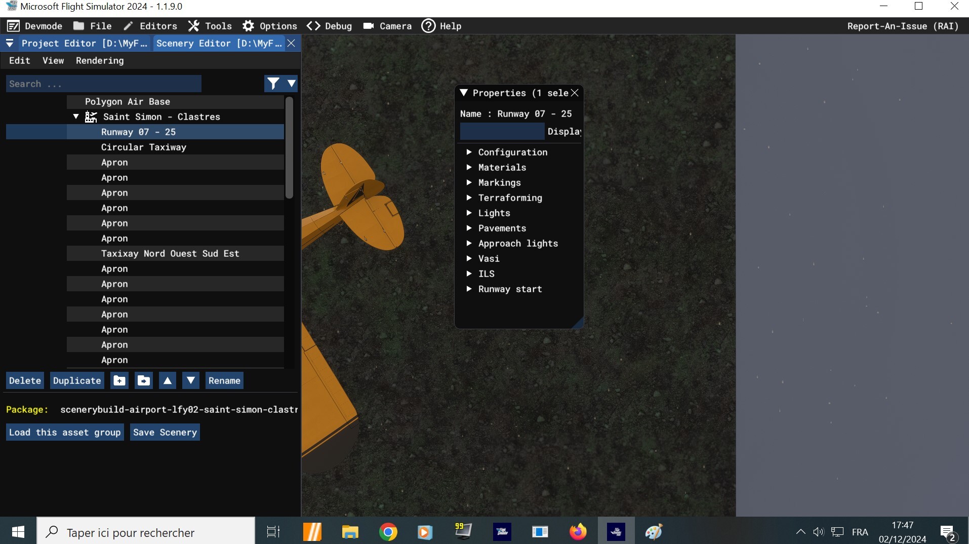This screenshot has height=544, width=969.
Task: Open the notification center
Action: [x=948, y=532]
